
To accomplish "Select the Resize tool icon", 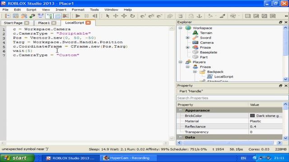I will tap(124, 16).
